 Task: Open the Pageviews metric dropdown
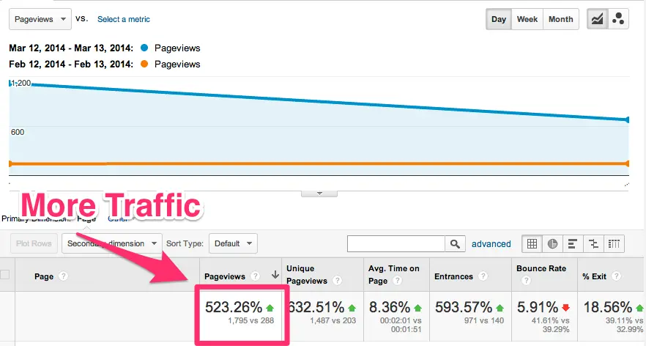(x=40, y=18)
